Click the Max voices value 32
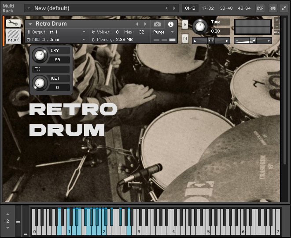 (x=141, y=32)
